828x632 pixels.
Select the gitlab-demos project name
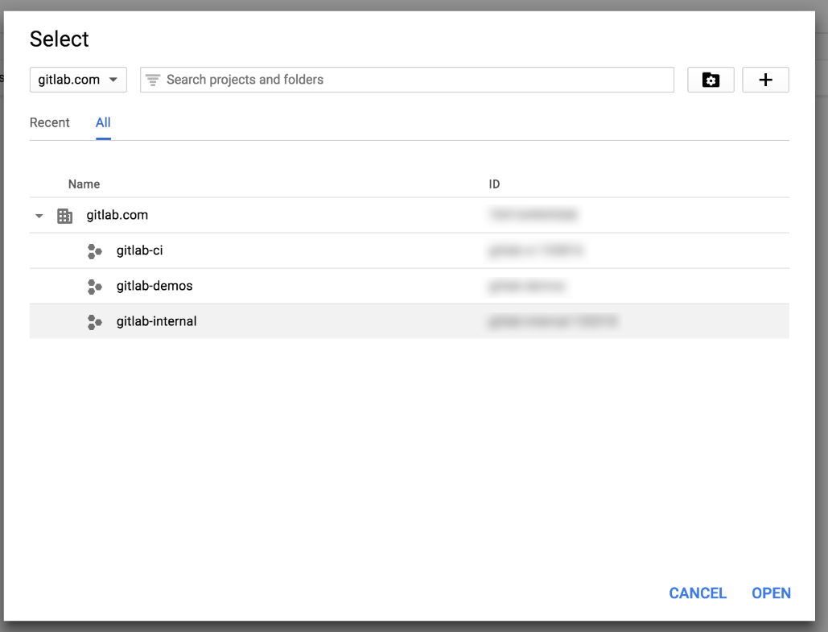pyautogui.click(x=154, y=287)
